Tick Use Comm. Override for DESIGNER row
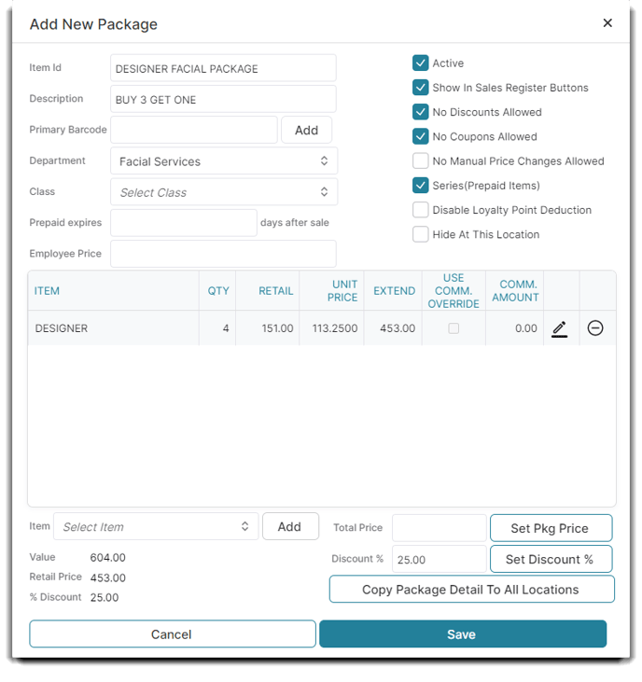 click(454, 328)
